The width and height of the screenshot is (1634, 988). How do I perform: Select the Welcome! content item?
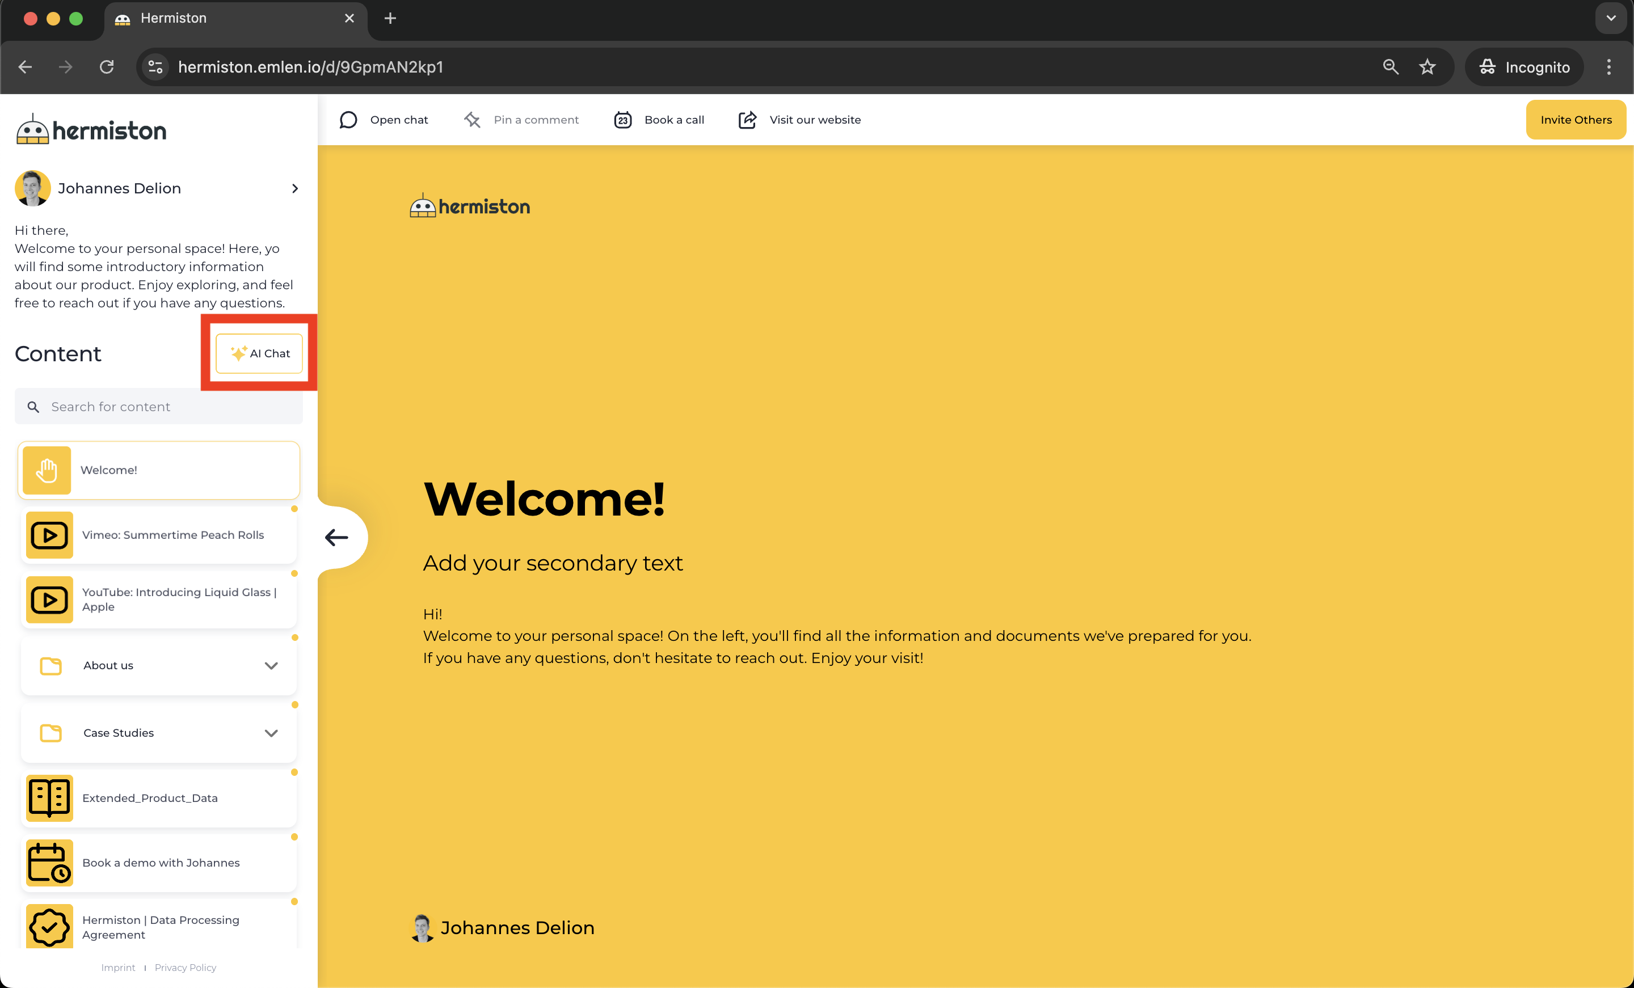[159, 470]
